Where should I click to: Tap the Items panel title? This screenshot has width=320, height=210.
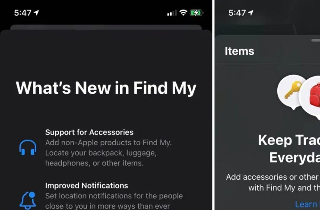coord(239,51)
